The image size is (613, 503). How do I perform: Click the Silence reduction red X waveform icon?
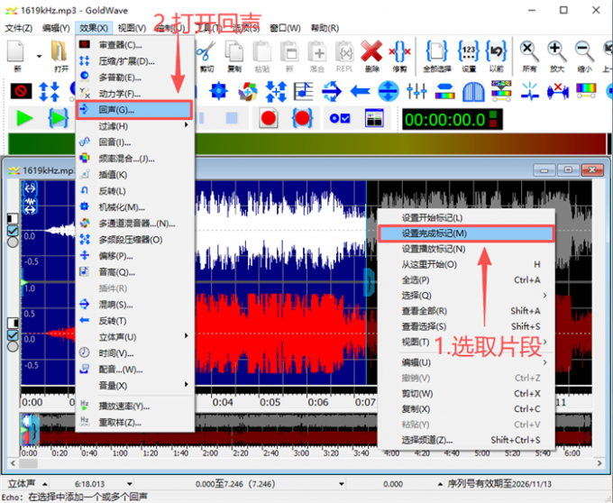coord(558,91)
